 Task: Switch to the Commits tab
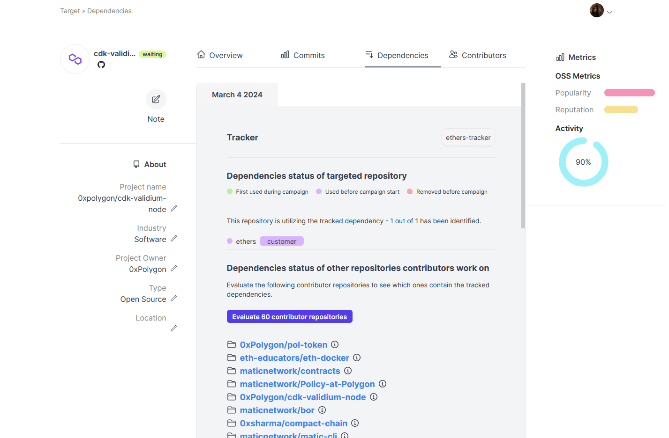pos(303,55)
